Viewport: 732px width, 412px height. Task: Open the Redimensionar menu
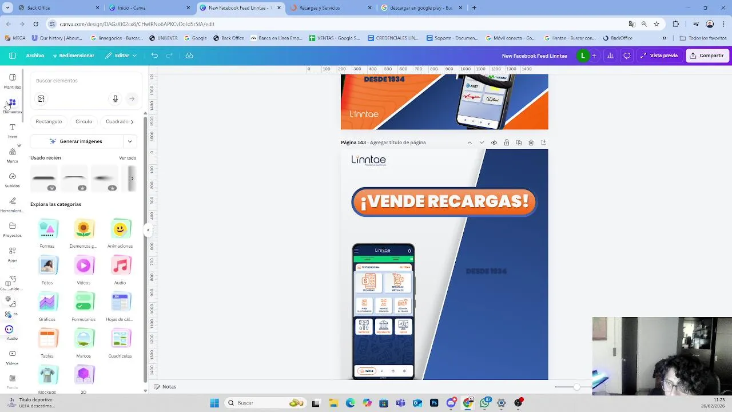[73, 56]
